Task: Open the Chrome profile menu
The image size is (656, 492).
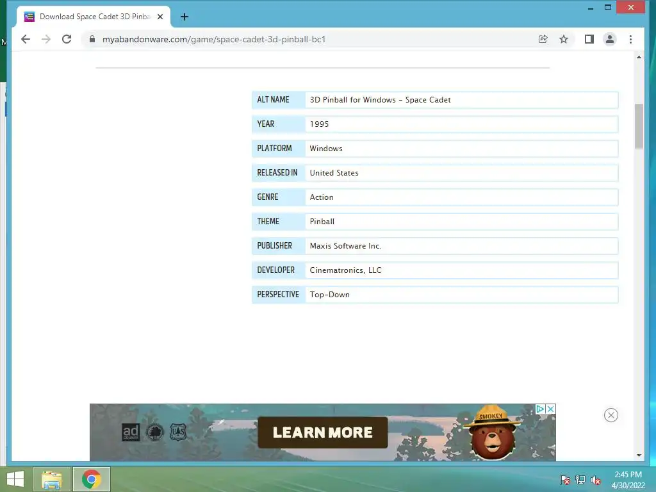Action: tap(610, 39)
